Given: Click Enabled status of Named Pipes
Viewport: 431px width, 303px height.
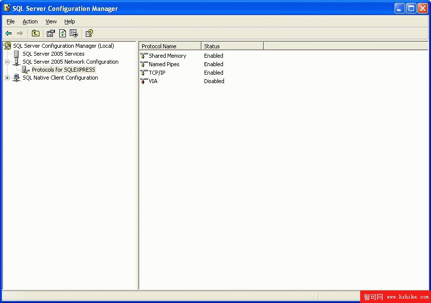Looking at the screenshot, I should [214, 64].
